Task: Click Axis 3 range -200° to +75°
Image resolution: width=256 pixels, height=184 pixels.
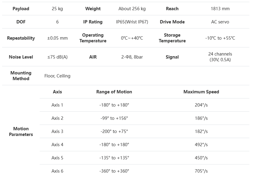Action: pyautogui.click(x=114, y=131)
